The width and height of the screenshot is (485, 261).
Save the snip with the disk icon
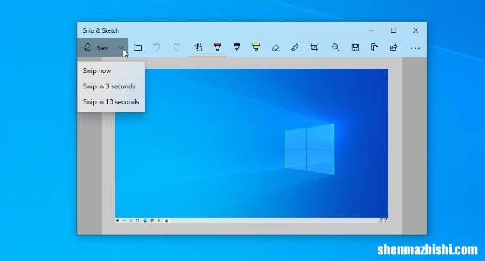click(355, 48)
